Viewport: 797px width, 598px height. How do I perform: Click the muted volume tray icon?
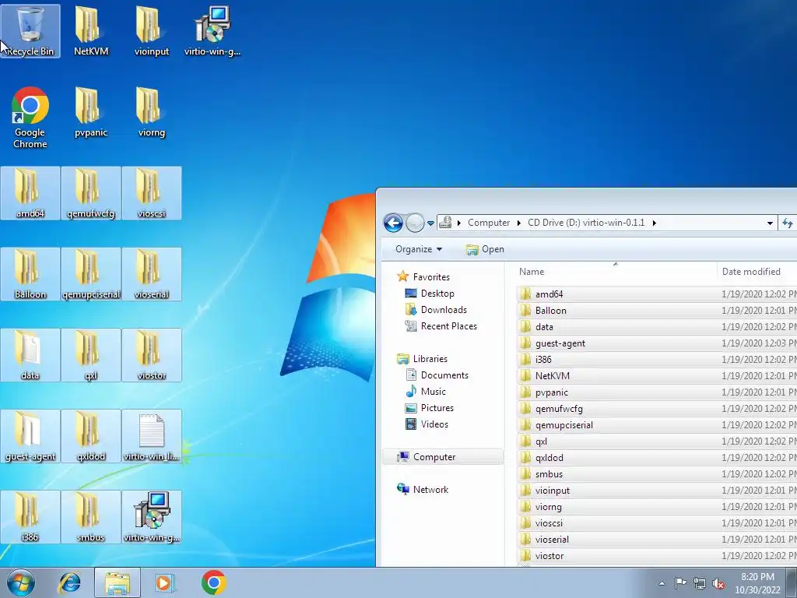tap(718, 583)
